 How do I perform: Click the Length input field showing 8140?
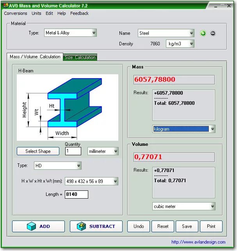pos(77,194)
